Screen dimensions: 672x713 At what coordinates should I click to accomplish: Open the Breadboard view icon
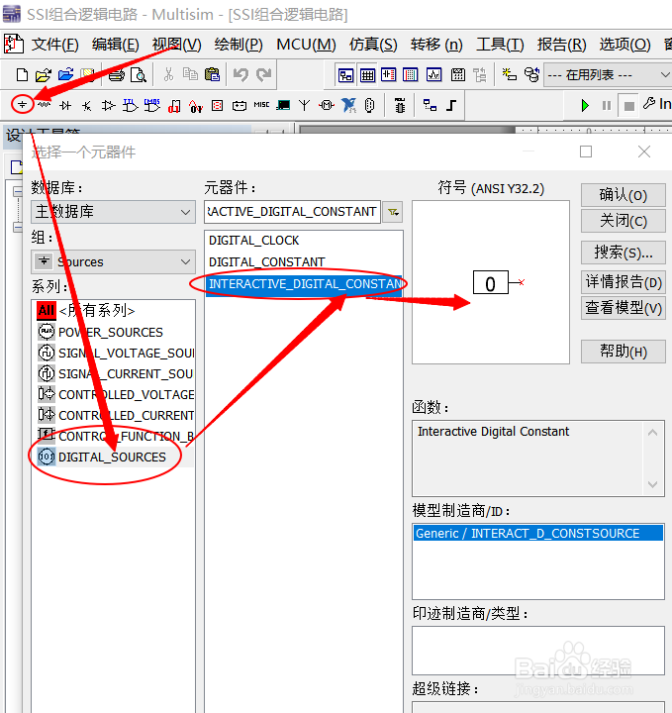coord(411,74)
